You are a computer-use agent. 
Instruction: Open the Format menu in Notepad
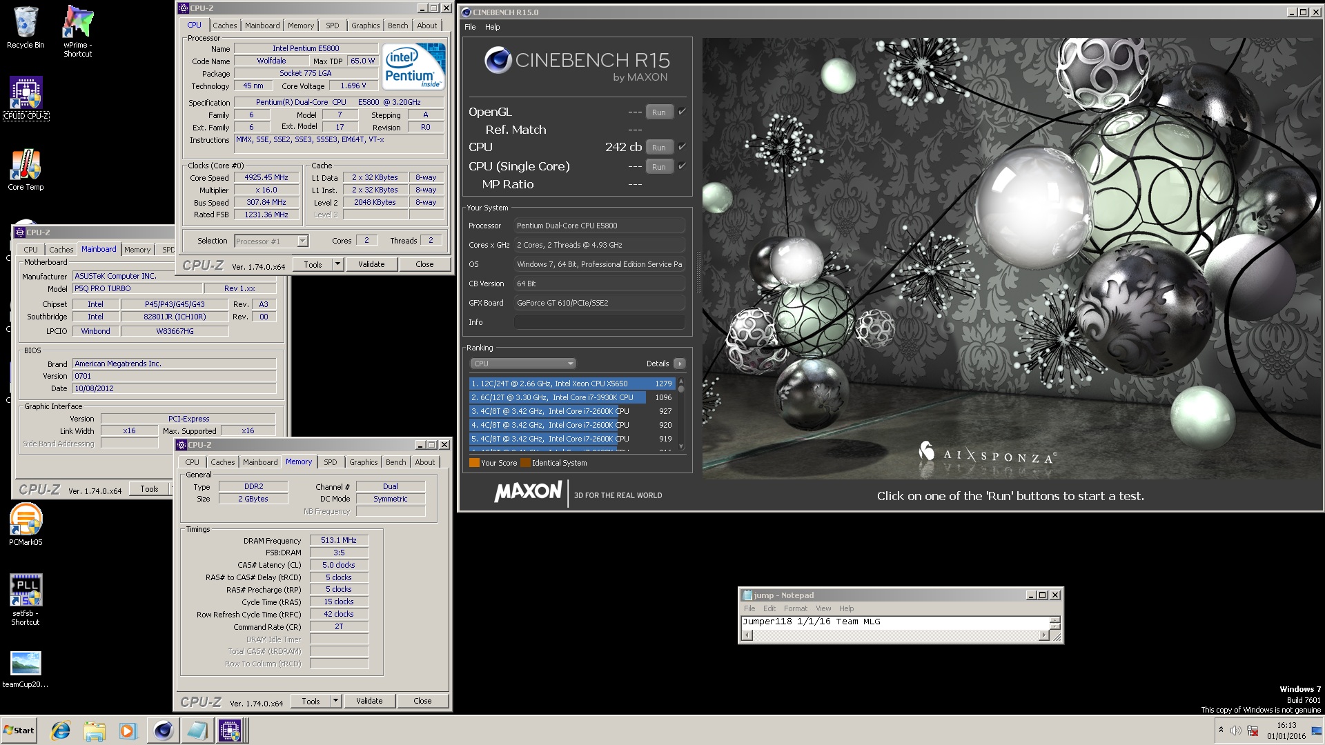795,608
